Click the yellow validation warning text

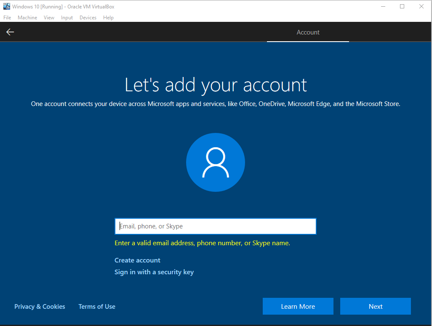click(x=202, y=243)
